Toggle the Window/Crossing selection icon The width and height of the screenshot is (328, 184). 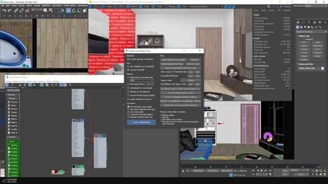click(62, 10)
